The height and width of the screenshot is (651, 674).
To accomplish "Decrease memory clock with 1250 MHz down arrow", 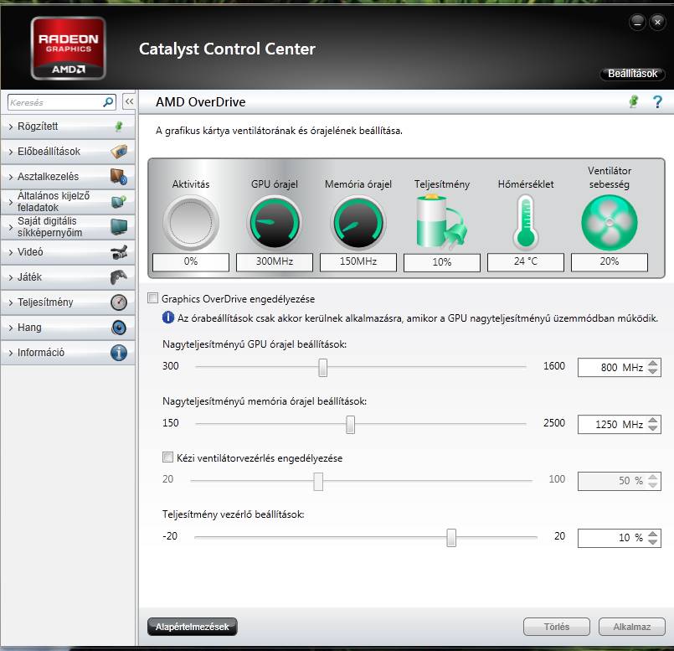I will tap(653, 428).
